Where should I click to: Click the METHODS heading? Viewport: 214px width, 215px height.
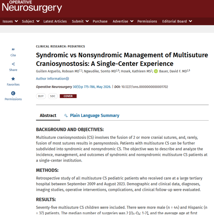(x=47, y=170)
